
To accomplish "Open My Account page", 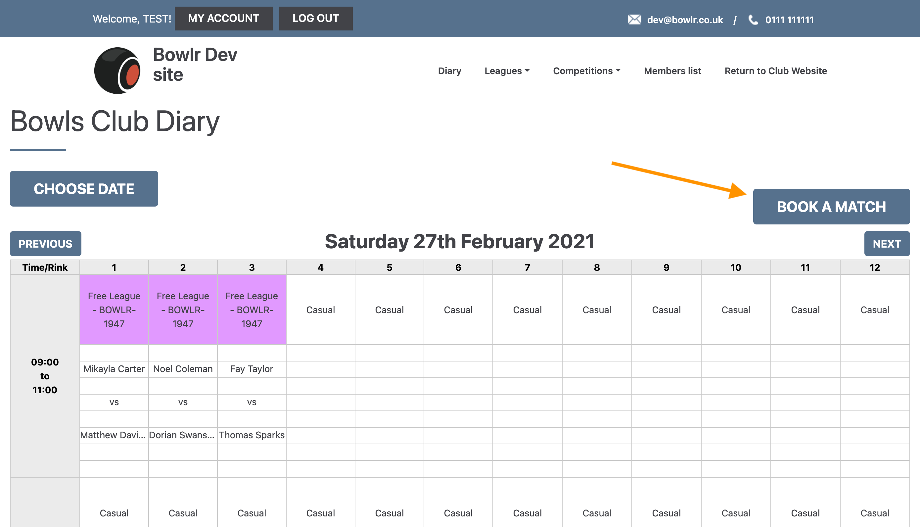I will pos(223,19).
